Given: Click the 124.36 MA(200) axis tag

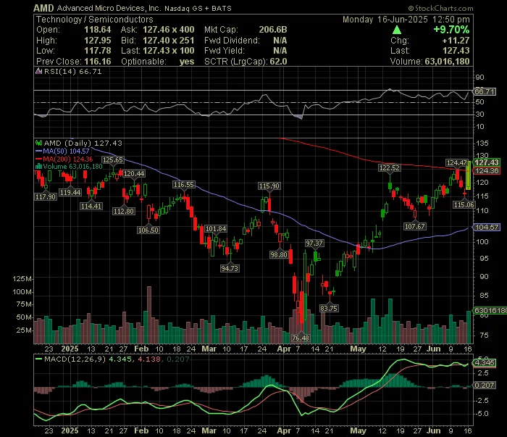Looking at the screenshot, I should [487, 171].
